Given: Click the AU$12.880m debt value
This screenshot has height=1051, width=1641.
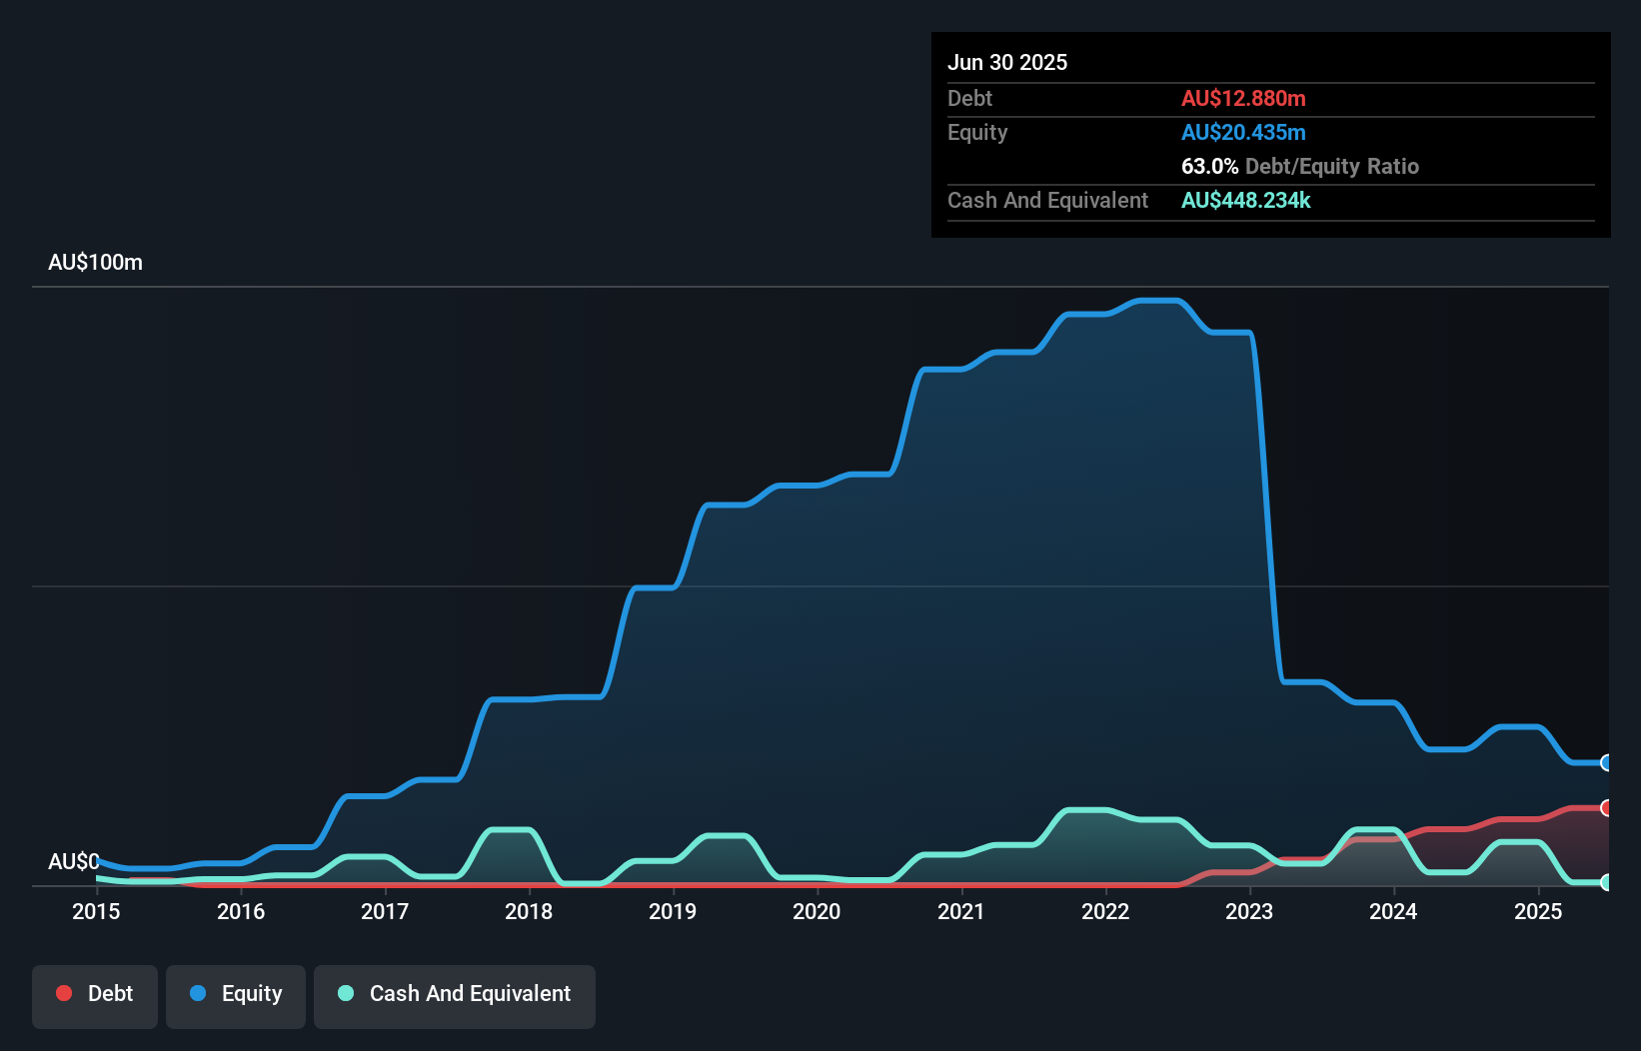Looking at the screenshot, I should 1243,98.
